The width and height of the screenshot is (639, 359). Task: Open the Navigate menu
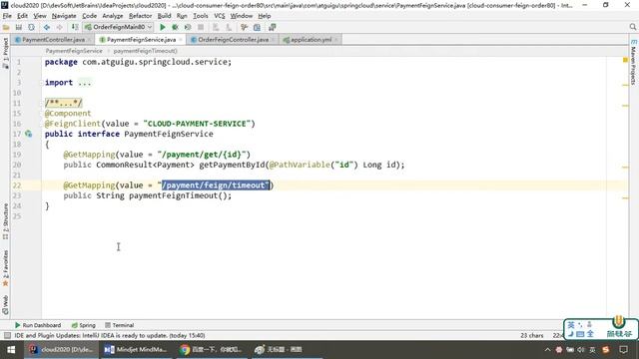pos(64,16)
